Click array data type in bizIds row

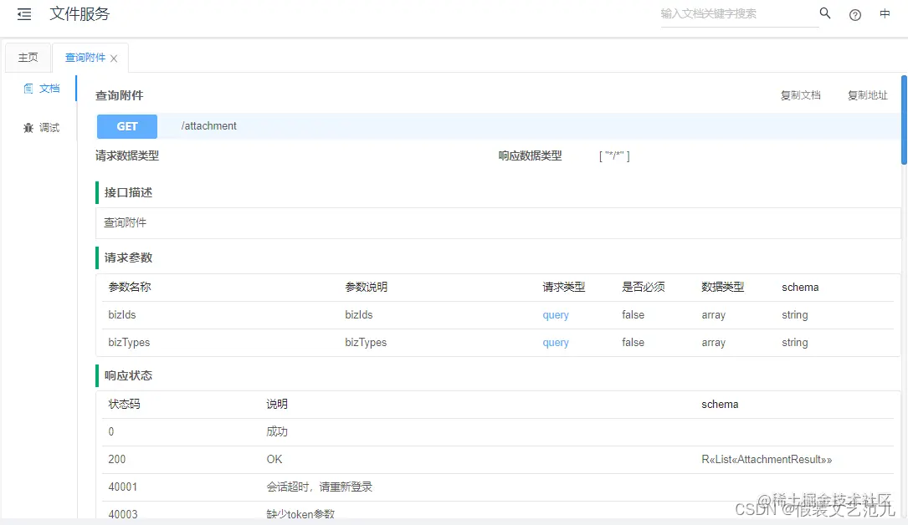point(713,315)
